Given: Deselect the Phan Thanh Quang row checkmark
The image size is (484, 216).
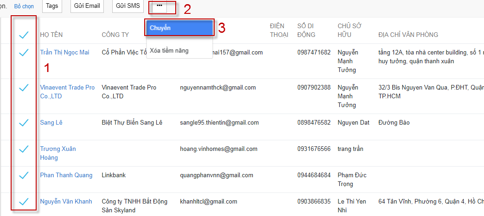Looking at the screenshot, I should point(24,175).
